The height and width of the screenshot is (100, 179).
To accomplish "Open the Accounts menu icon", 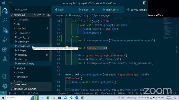I will [x=5, y=77].
